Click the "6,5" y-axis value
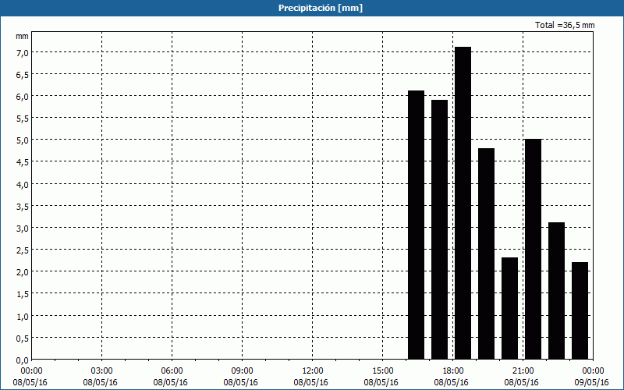624x390 pixels. (22, 74)
